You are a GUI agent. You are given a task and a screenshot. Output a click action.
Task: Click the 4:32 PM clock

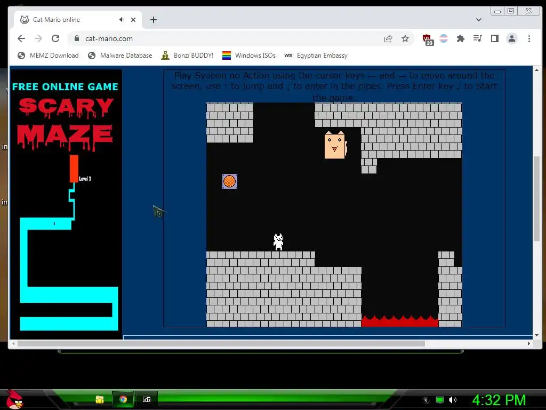(499, 400)
